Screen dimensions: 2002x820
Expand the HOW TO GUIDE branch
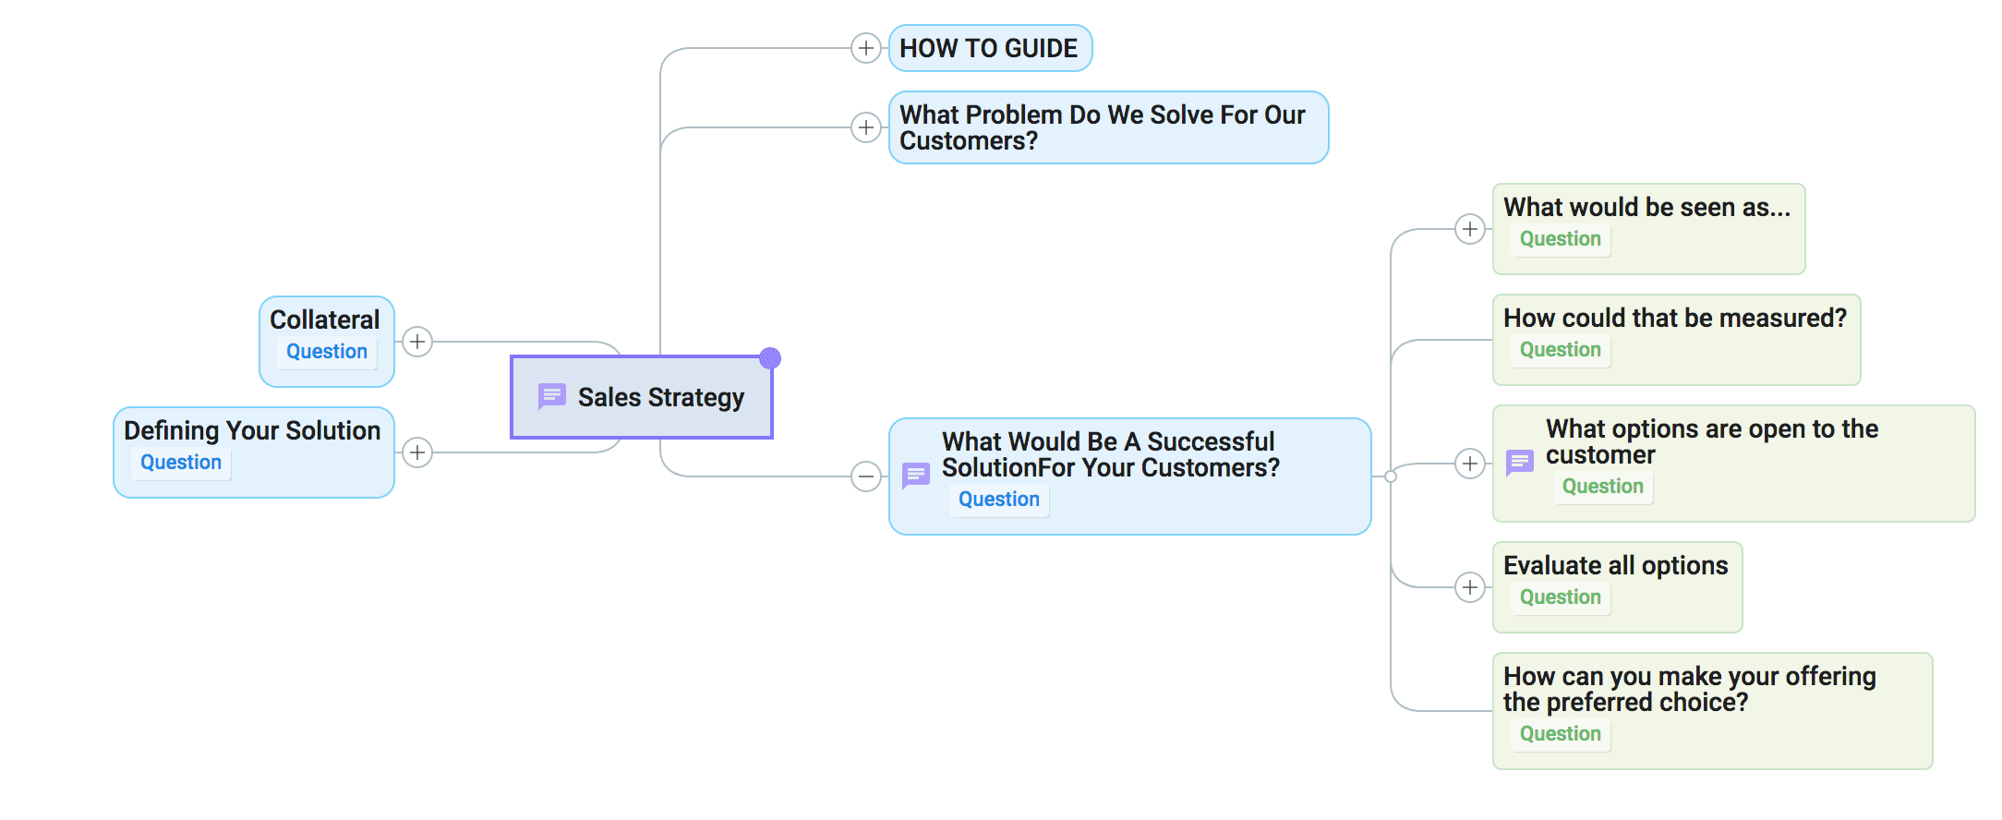(x=865, y=48)
